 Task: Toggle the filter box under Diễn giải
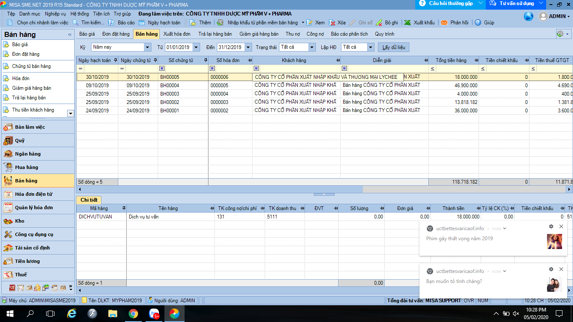(x=344, y=68)
